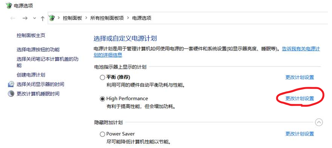332x148 pixels.
Task: Select the High Performance power plan
Action: pyautogui.click(x=102, y=99)
